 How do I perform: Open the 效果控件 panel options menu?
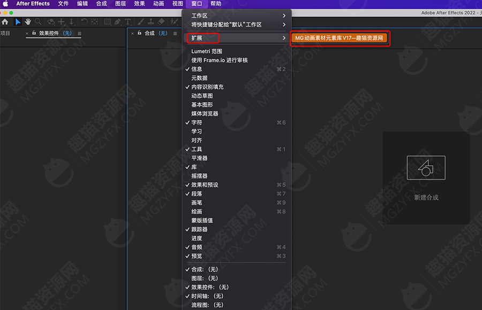pos(80,34)
